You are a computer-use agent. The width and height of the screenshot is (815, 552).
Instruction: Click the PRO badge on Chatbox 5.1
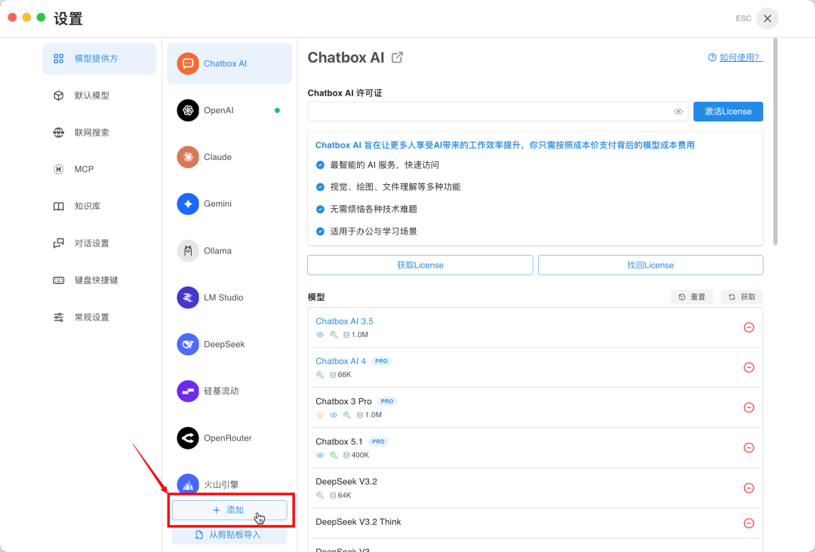tap(378, 441)
